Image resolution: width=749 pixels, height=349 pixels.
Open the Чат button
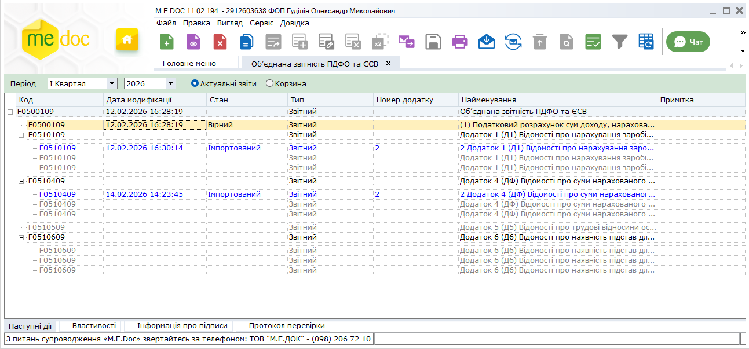click(x=688, y=42)
